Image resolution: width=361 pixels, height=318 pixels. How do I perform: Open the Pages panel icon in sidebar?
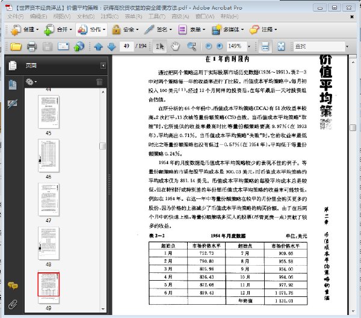pos(13,66)
